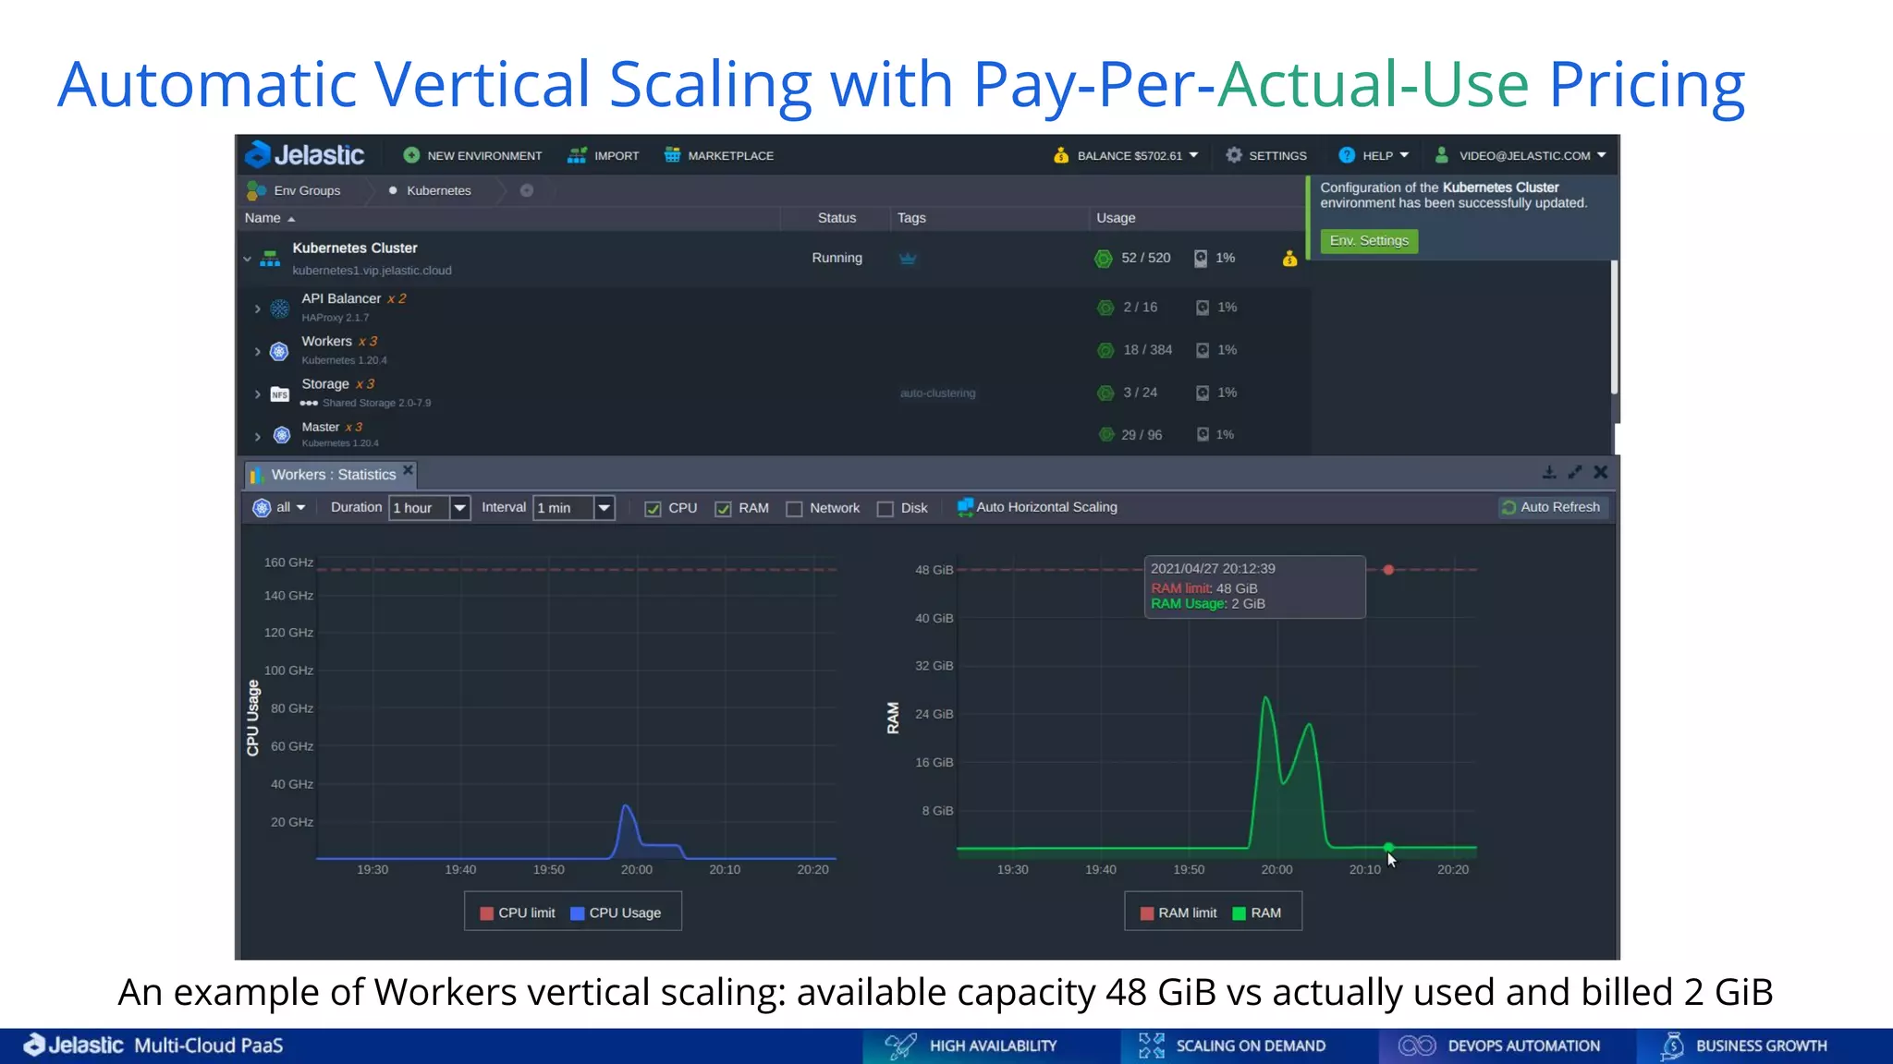Click the red RAM limit data point

point(1388,570)
